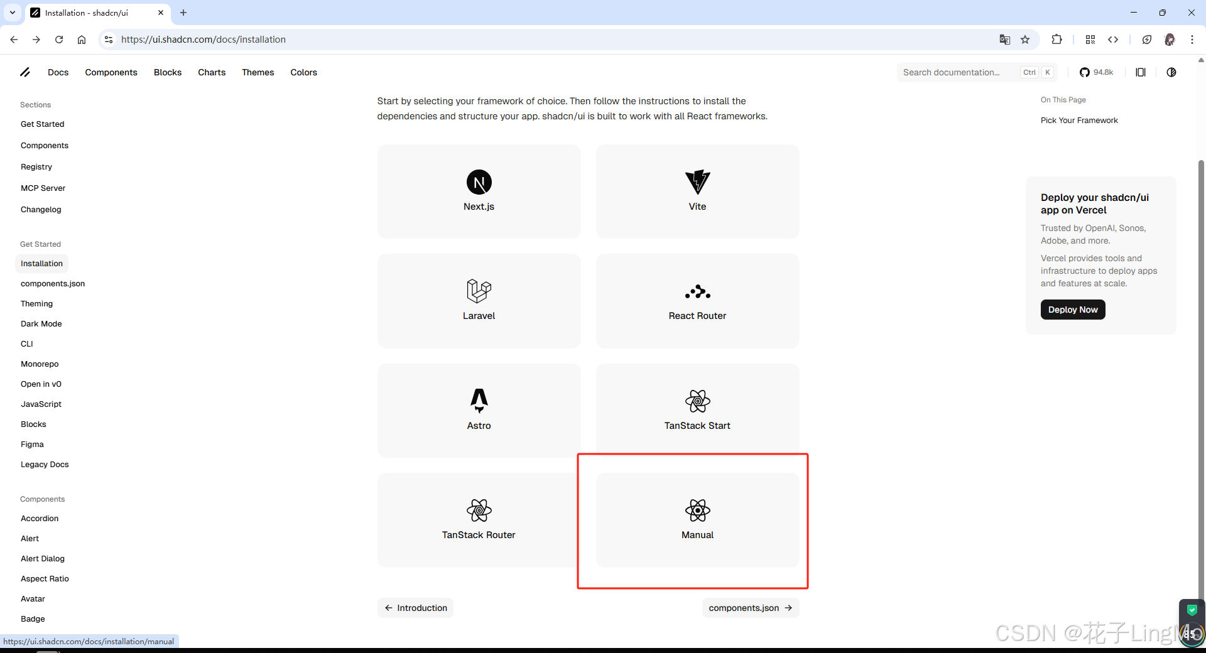Open the Themes nav item

pos(258,72)
